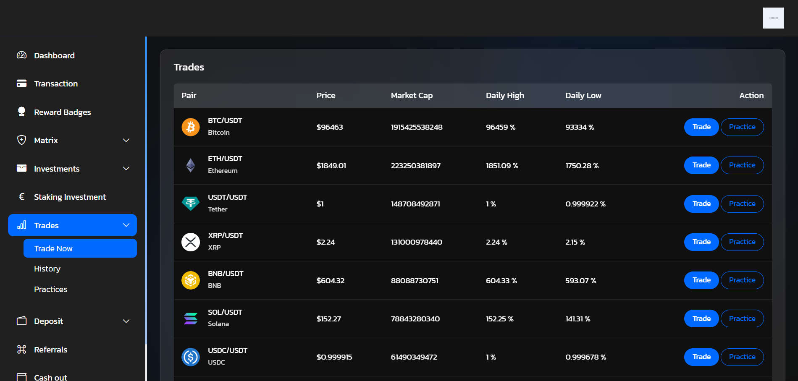Click the Reward Badges medal icon

click(21, 112)
